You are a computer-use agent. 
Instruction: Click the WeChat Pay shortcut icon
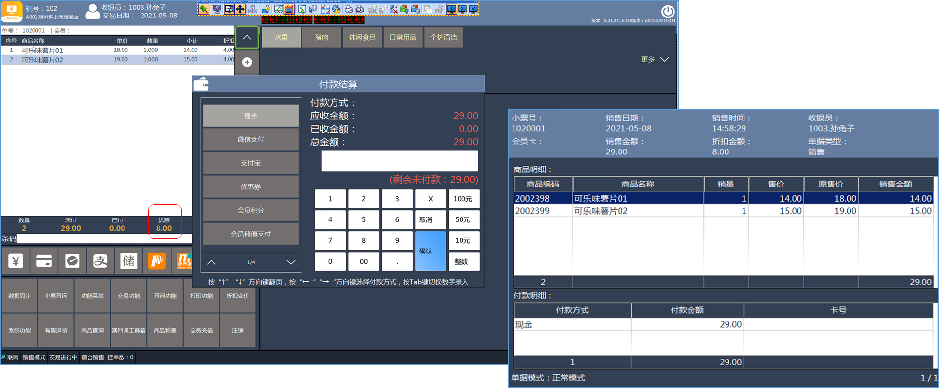pos(72,261)
